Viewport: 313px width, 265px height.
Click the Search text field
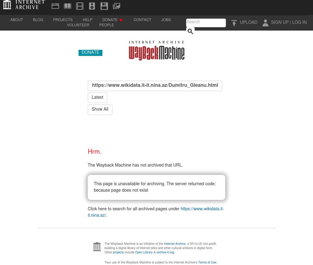(x=206, y=23)
